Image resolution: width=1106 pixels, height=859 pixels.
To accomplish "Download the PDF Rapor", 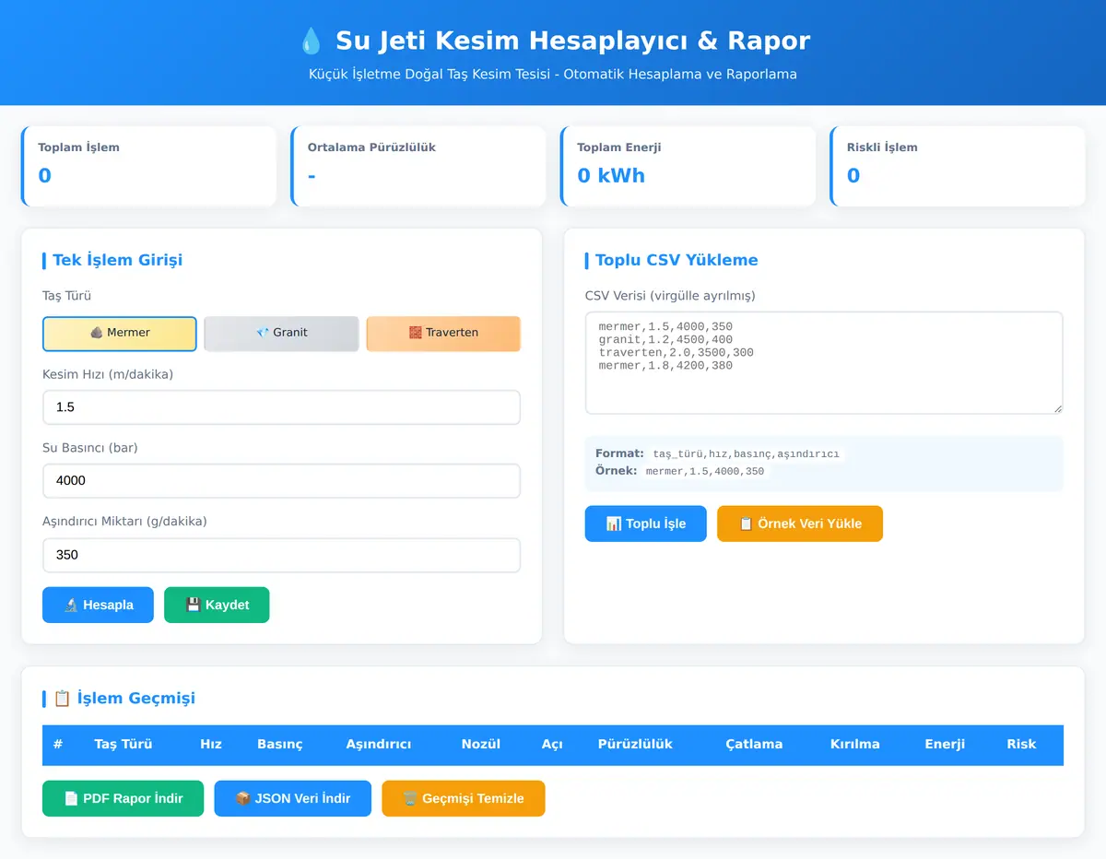I will tap(123, 798).
